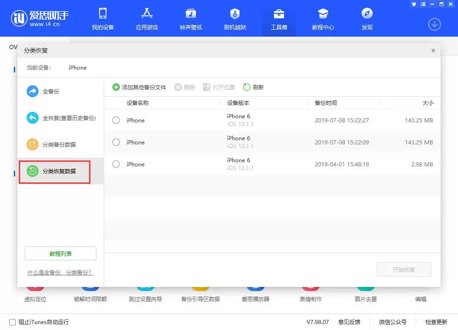Click 打开位置 open location button
The image size is (458, 330).
tap(219, 87)
